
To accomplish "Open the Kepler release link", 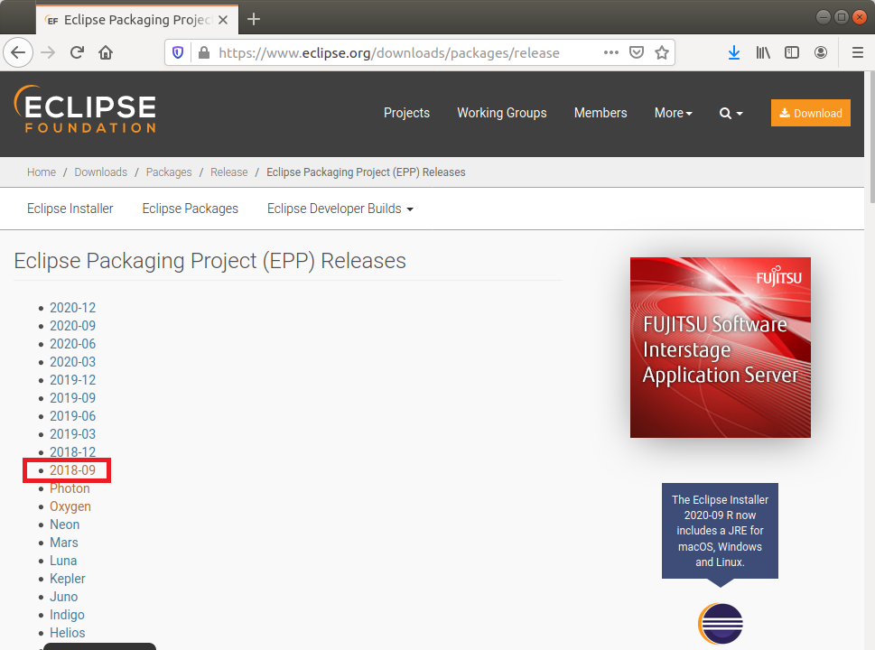I will point(68,579).
